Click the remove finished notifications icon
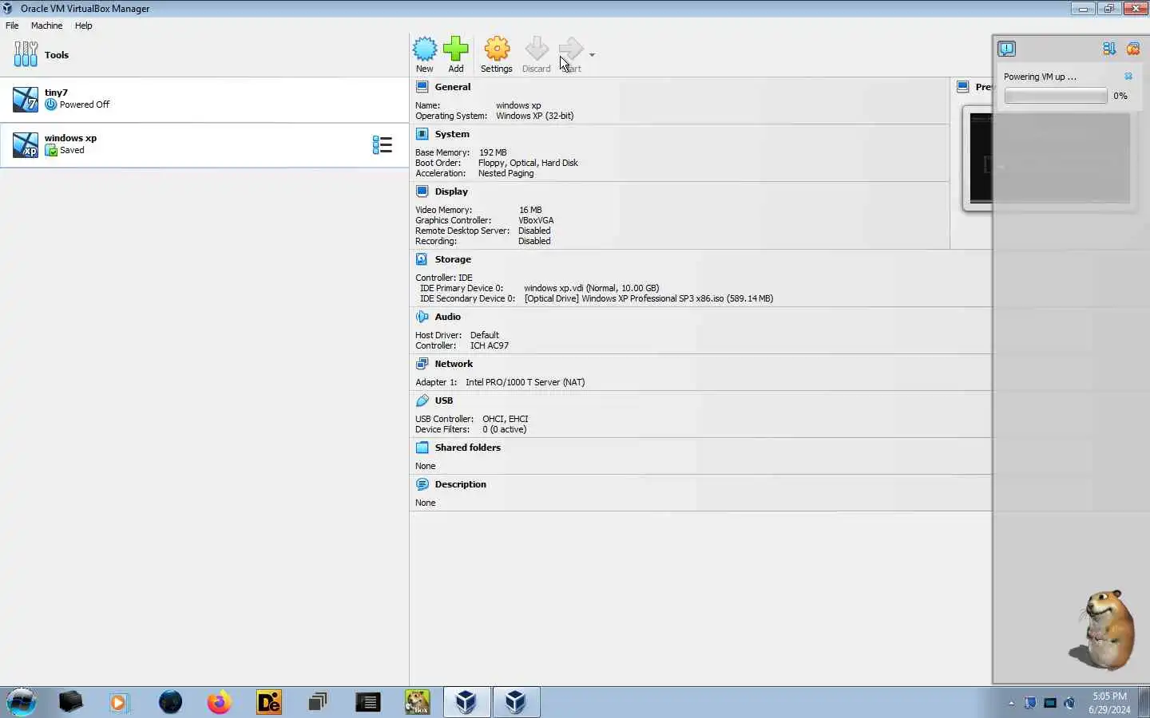 (x=1133, y=49)
